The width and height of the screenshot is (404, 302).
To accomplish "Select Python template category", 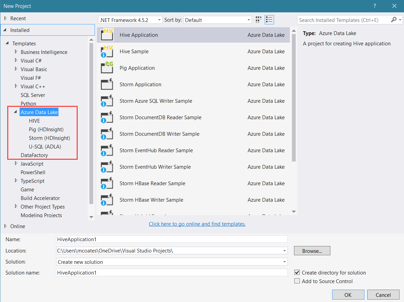I will pyautogui.click(x=28, y=103).
